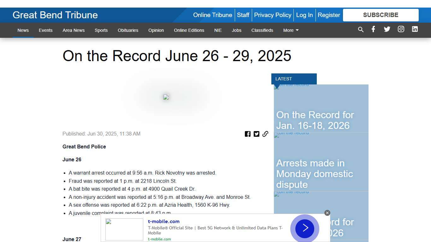
Task: Open article Arrests made in Monday domestic dispute
Action: [315, 174]
